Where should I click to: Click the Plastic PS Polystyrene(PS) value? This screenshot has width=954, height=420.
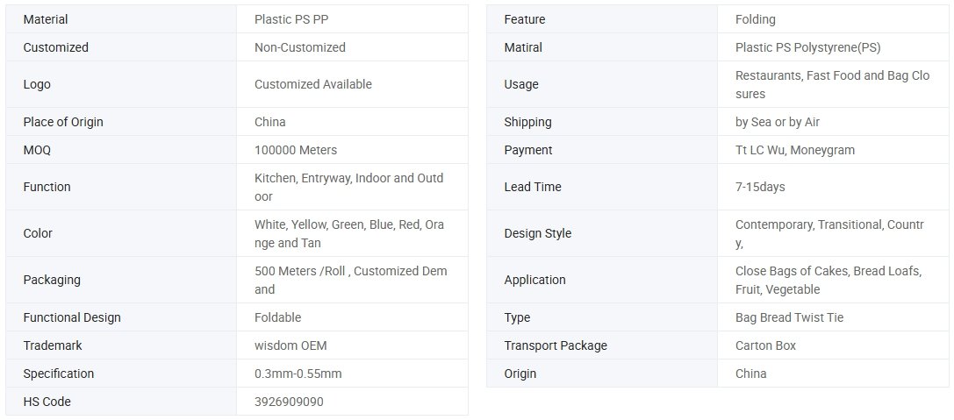(x=808, y=47)
